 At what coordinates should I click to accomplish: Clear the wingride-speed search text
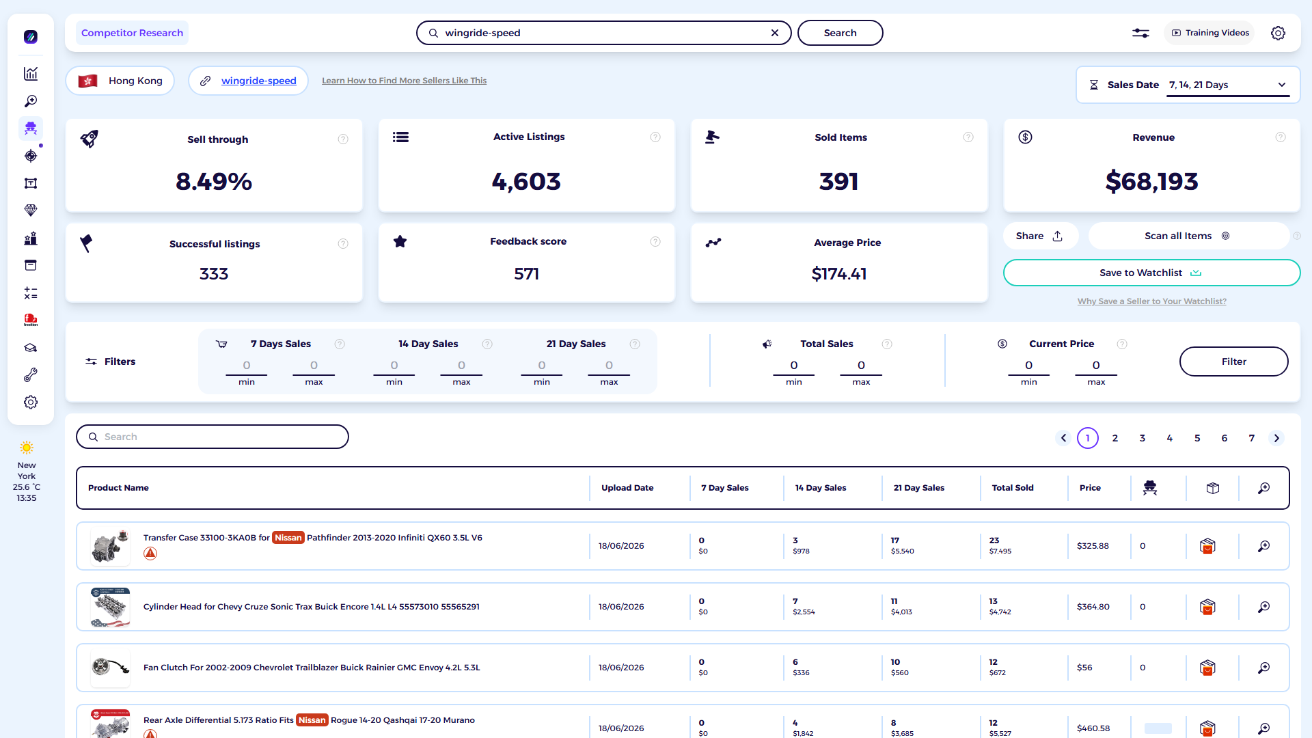[x=775, y=33]
